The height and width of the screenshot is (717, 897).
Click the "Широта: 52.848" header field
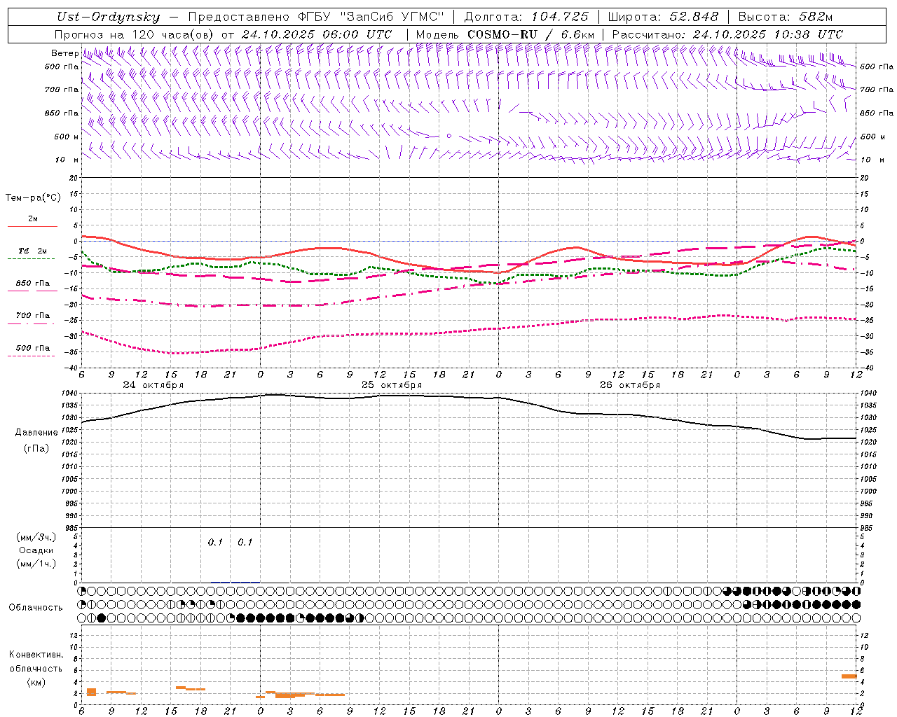[663, 17]
